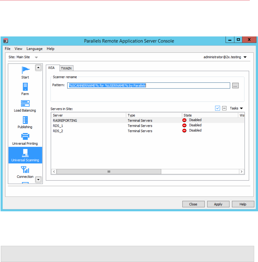The image size is (258, 262).
Task: Click the Parallels app icon in title bar
Action: (6, 41)
